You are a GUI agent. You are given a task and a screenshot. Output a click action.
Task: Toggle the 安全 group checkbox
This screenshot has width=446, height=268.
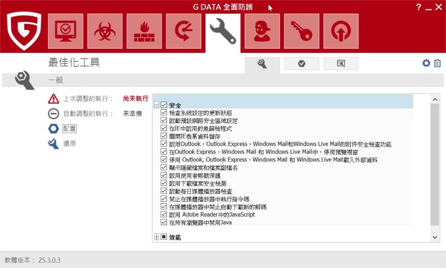click(x=164, y=105)
